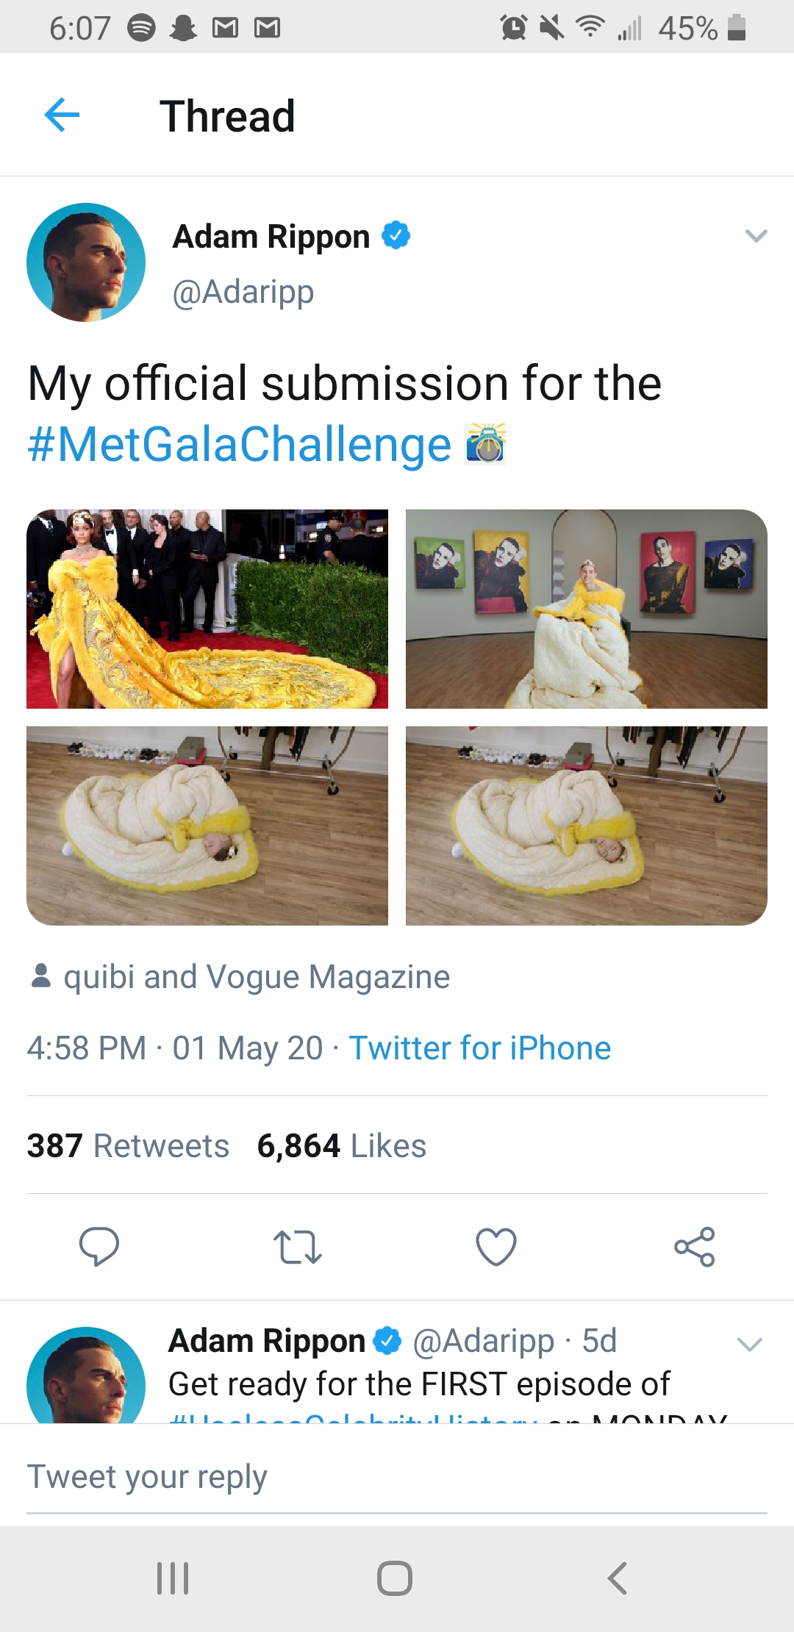Open the Twitter for iPhone link
794x1632 pixels.
[479, 1048]
